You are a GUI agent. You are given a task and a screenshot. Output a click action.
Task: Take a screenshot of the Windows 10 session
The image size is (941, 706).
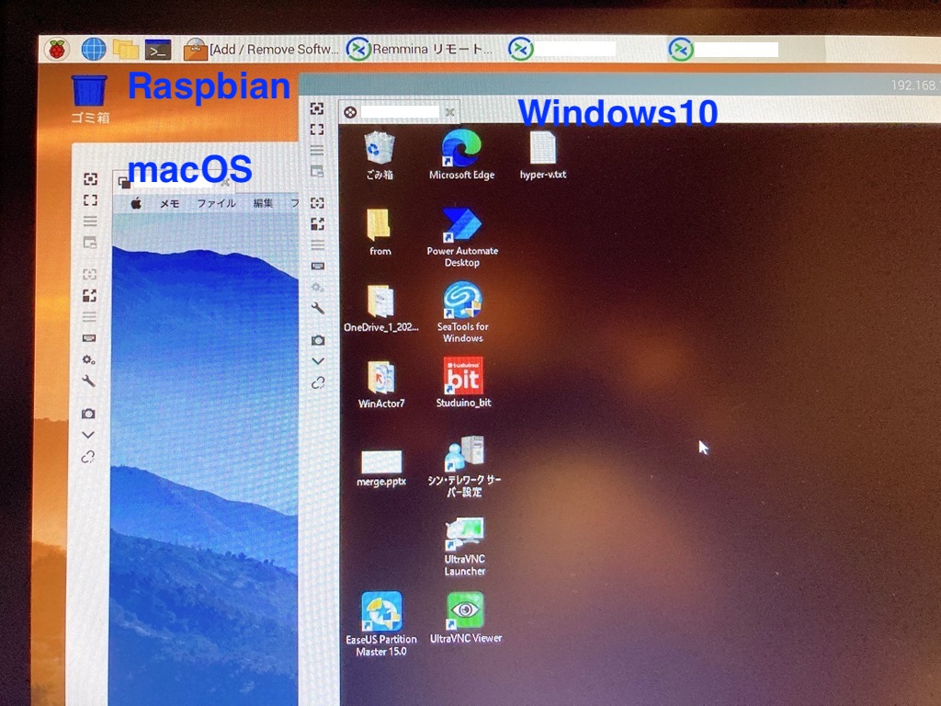(317, 340)
